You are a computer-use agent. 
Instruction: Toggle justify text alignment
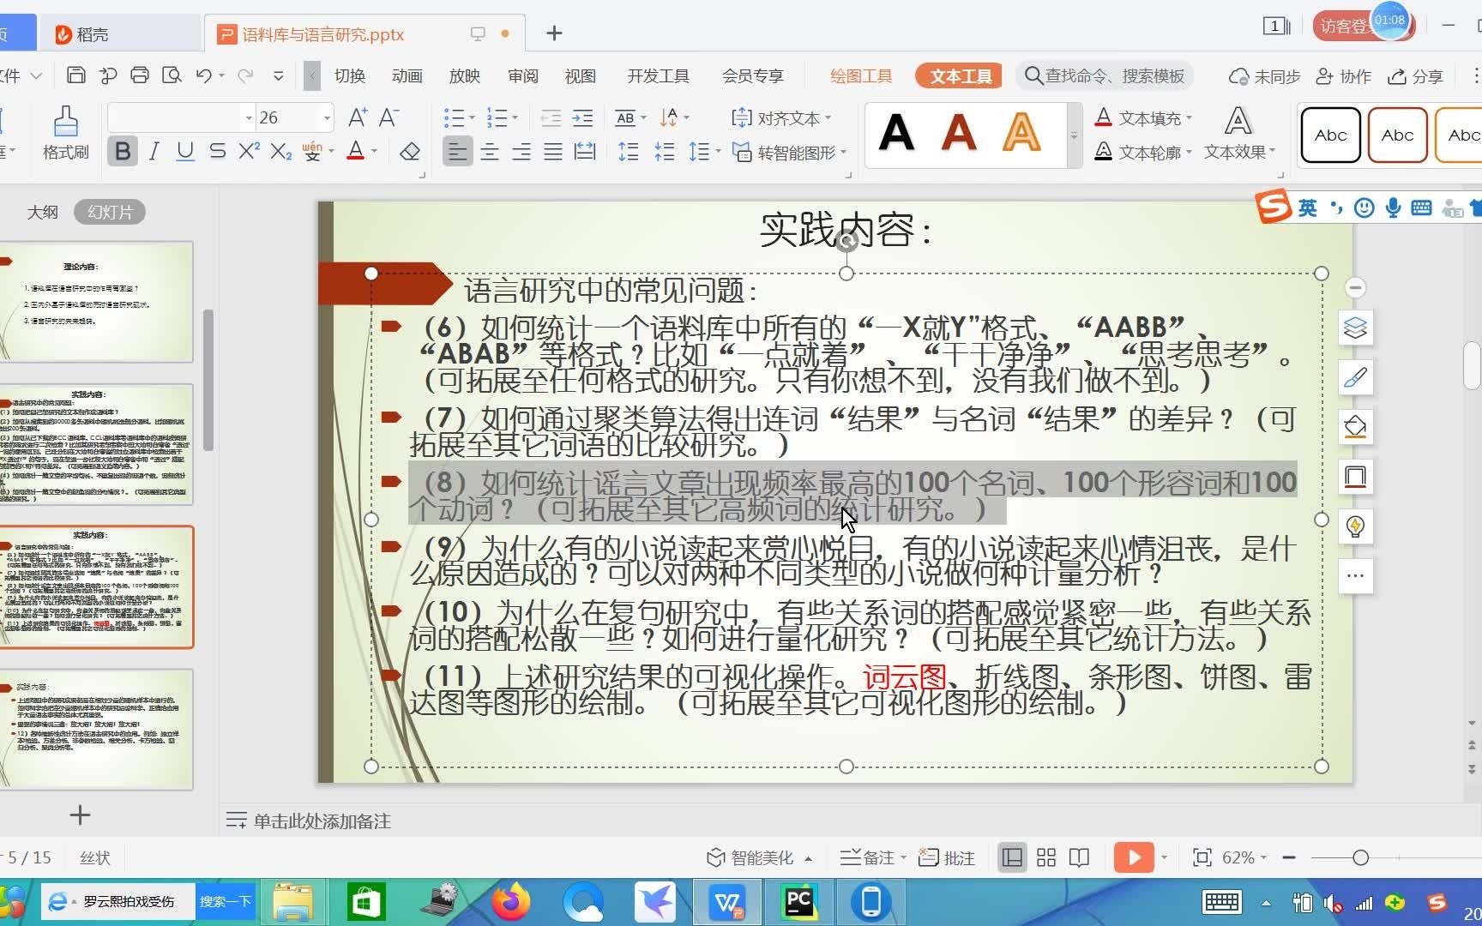[x=553, y=152]
